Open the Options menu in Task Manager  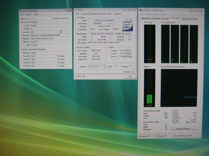pos(149,14)
